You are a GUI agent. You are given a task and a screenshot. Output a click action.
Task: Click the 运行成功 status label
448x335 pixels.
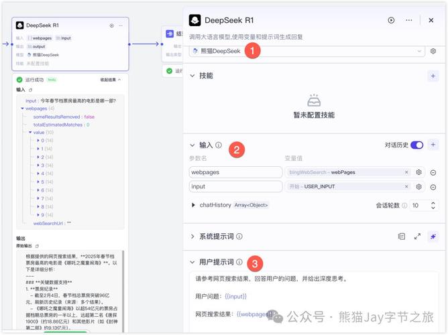click(x=34, y=80)
